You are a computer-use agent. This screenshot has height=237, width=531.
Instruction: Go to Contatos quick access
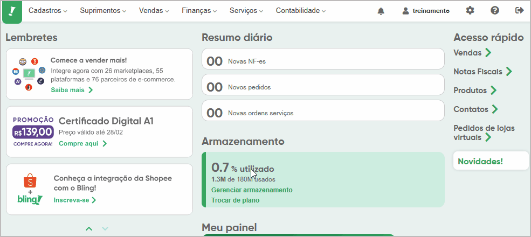471,109
